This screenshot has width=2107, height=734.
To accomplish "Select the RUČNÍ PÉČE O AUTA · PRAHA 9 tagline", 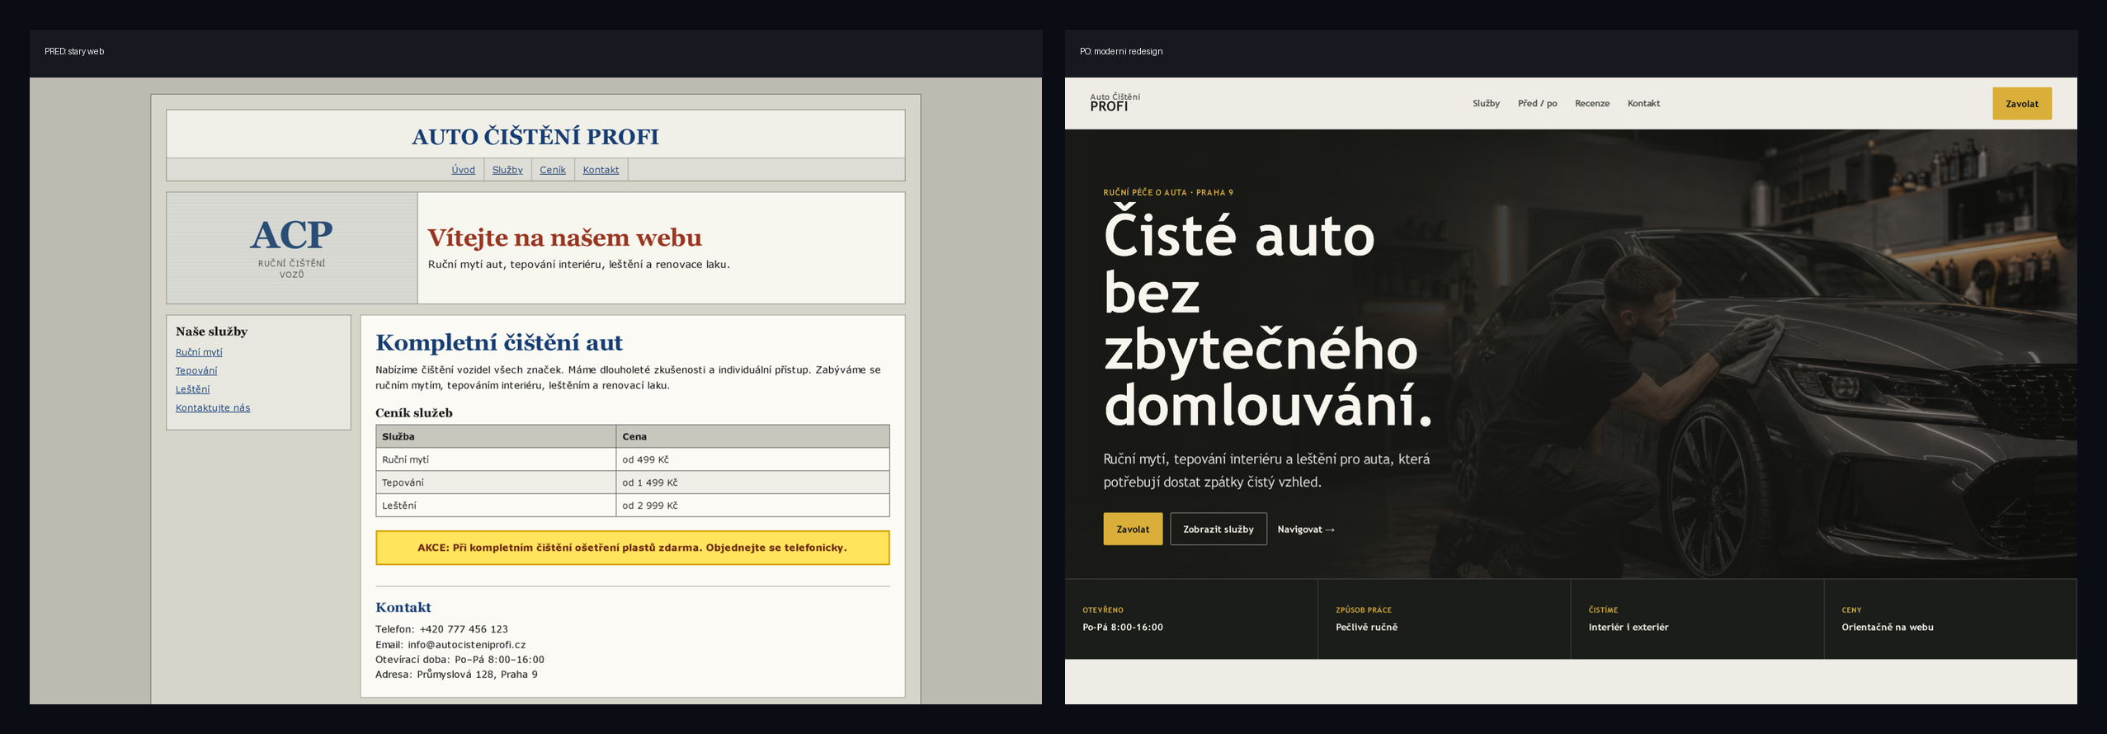I will point(1168,193).
